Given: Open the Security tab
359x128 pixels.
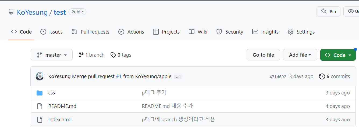Looking at the screenshot, I should [x=230, y=32].
